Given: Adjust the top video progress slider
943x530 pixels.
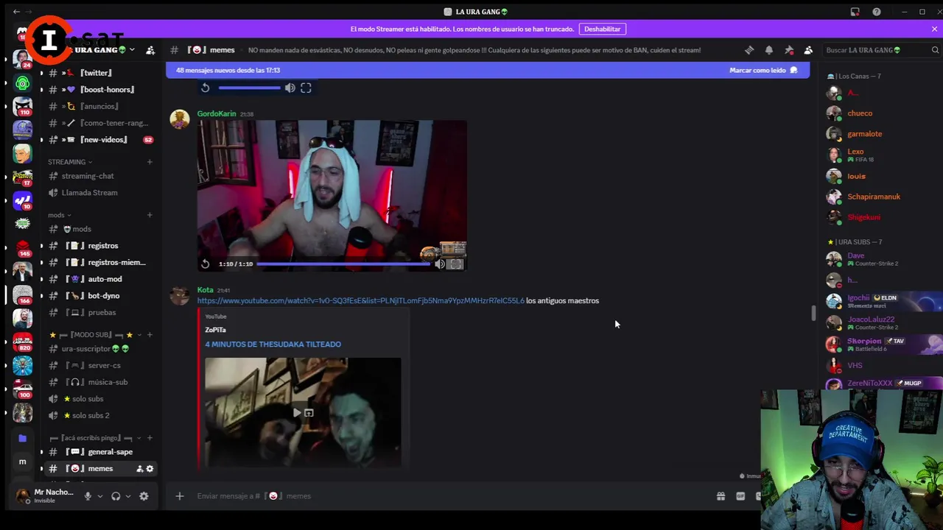Looking at the screenshot, I should pyautogui.click(x=249, y=88).
